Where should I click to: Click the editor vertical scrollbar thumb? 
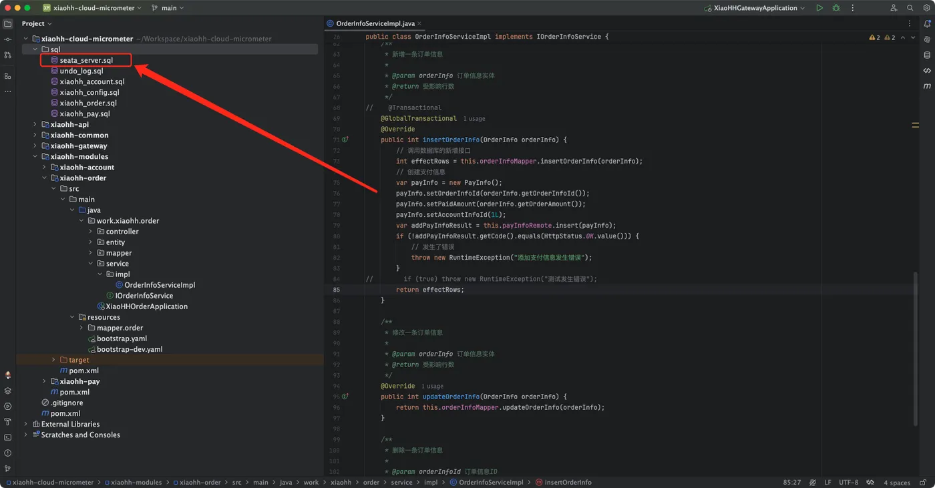[916, 348]
